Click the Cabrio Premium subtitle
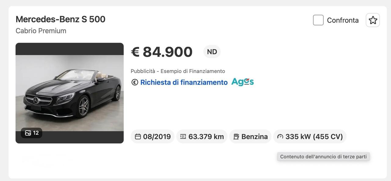The image size is (391, 181). pyautogui.click(x=41, y=30)
